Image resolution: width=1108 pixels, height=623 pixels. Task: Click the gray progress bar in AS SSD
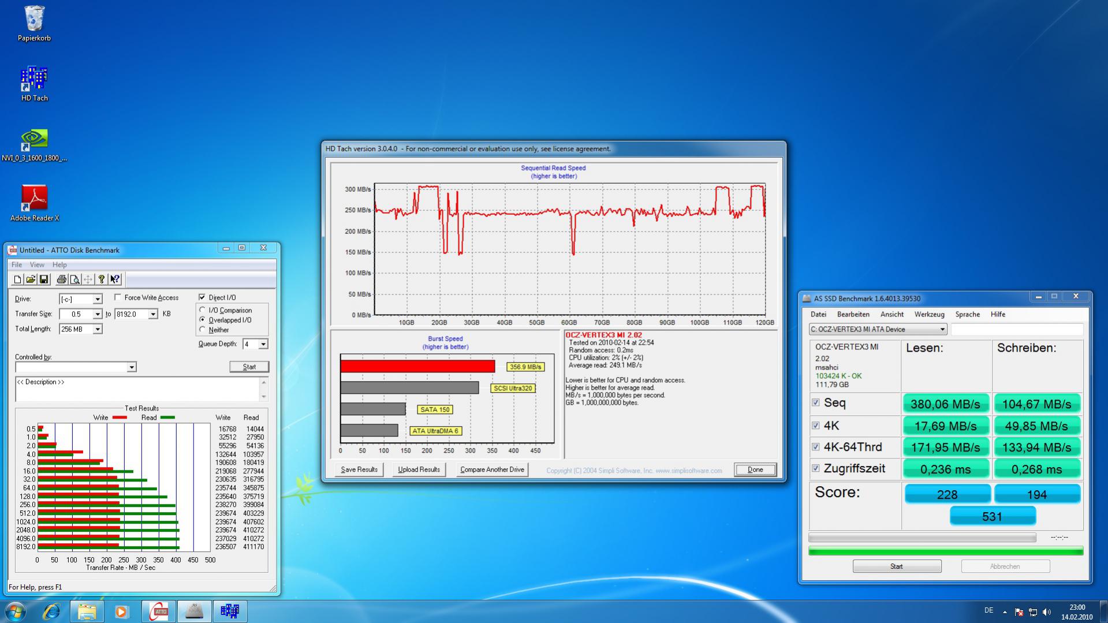[922, 538]
